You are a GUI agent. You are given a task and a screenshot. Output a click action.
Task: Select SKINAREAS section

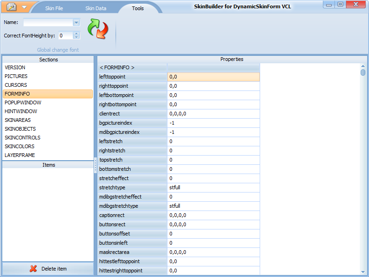[x=48, y=120]
